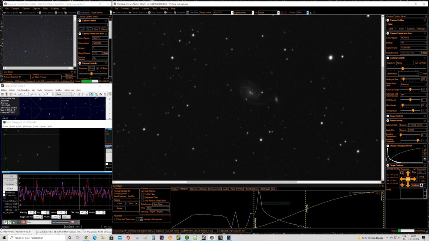Image resolution: width=429 pixels, height=241 pixels.
Task: Click Effacer button in PHD2 graph
Action: [x=10, y=189]
